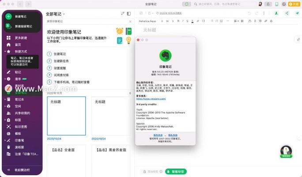302x177 pixels.
Task: Click the green 新建笔记 plus button
Action: click(8, 16)
